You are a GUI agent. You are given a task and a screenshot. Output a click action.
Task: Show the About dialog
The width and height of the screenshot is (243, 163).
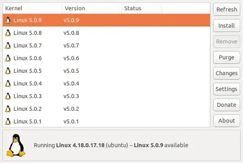(x=226, y=120)
